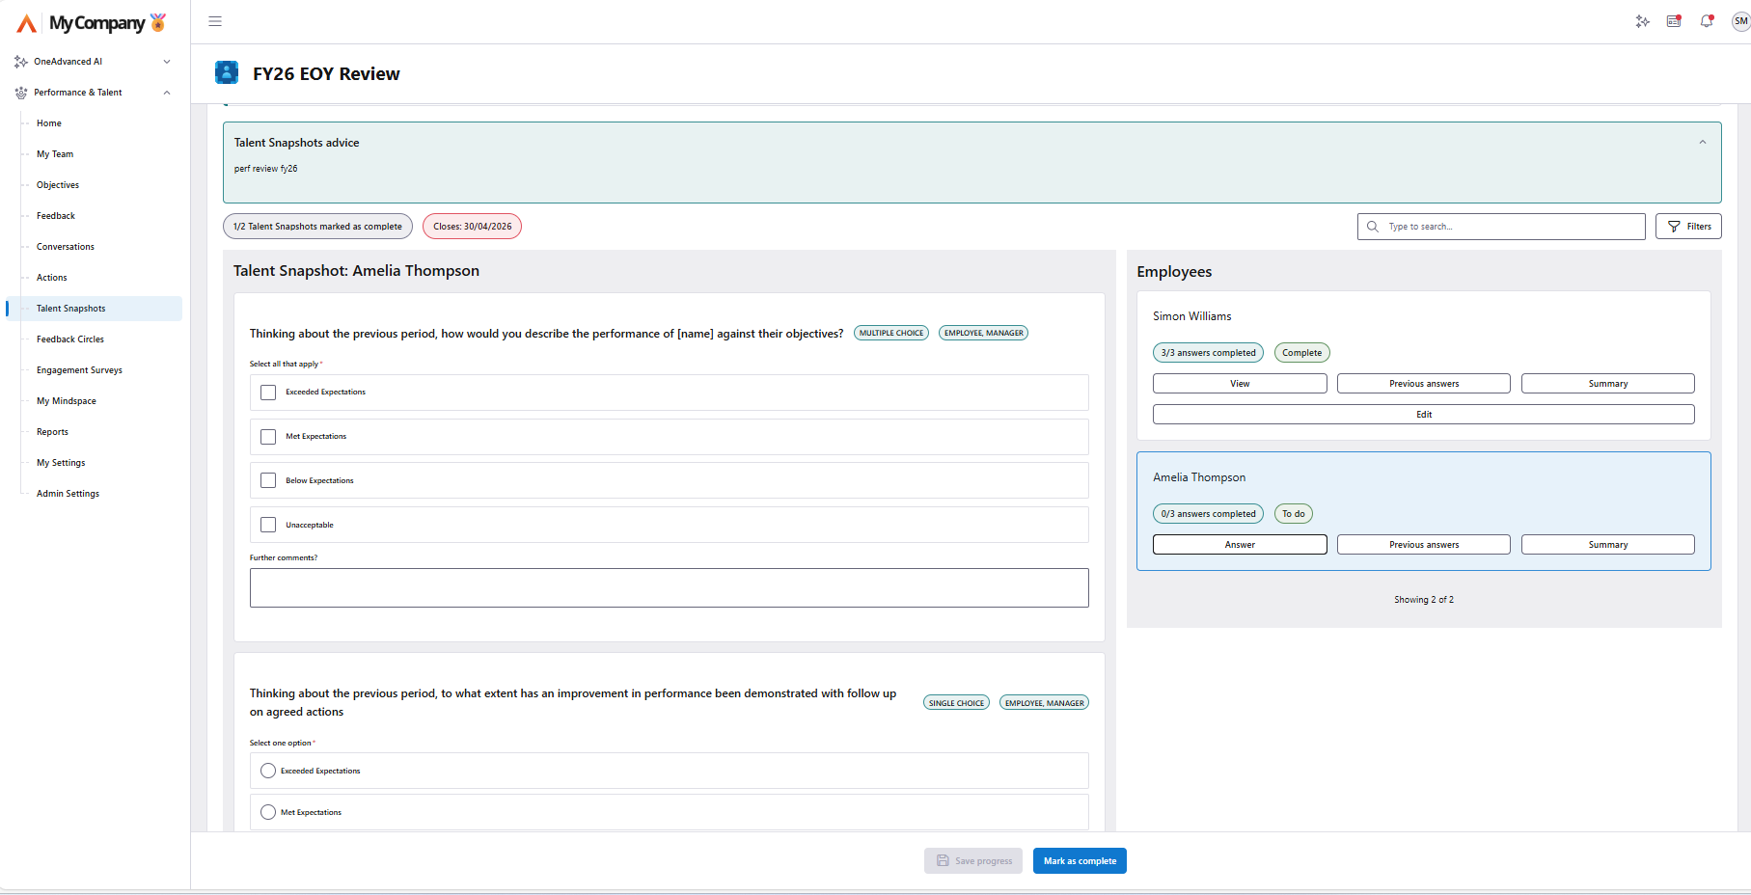The height and width of the screenshot is (895, 1751).
Task: Expand the OneAdvanced AI menu chevron
Action: pos(167,62)
